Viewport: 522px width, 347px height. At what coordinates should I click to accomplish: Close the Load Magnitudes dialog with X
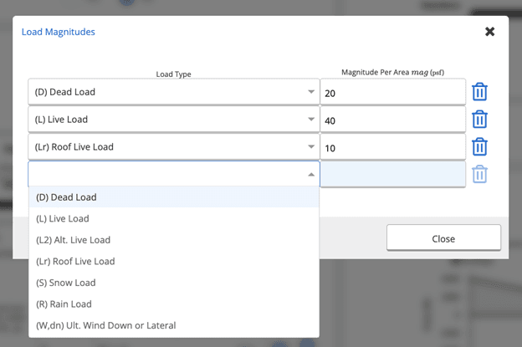pos(489,32)
